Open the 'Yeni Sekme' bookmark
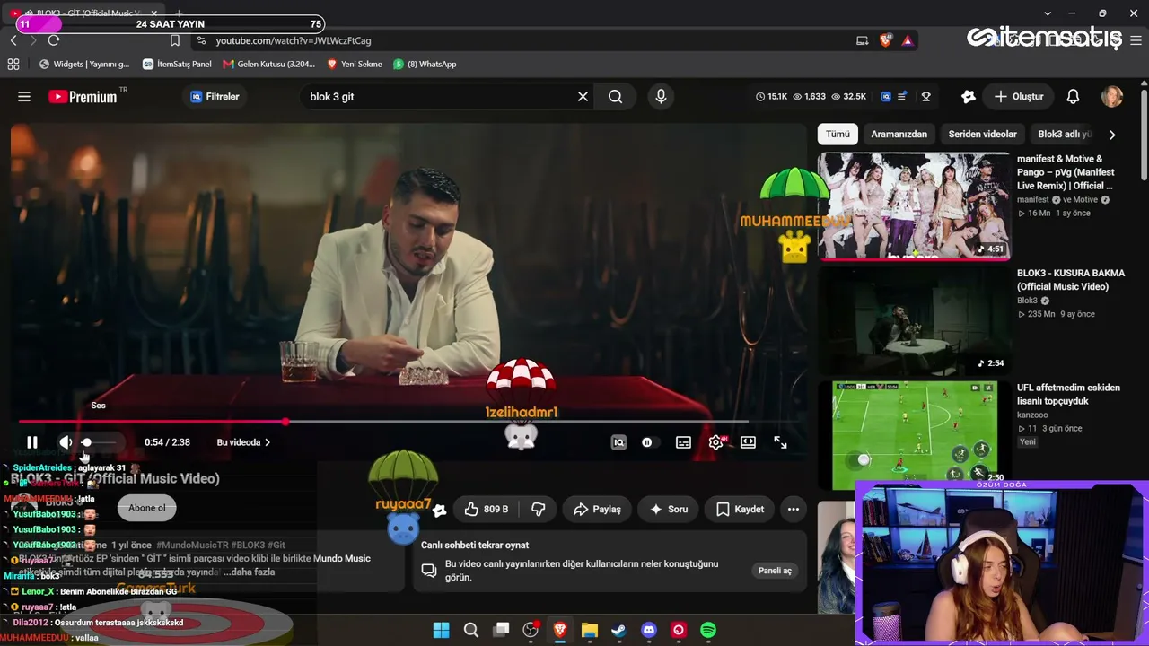Screen dimensions: 1149x646 355,65
